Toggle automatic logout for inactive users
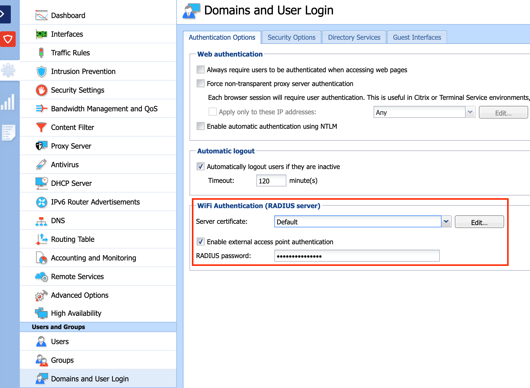 [x=201, y=167]
